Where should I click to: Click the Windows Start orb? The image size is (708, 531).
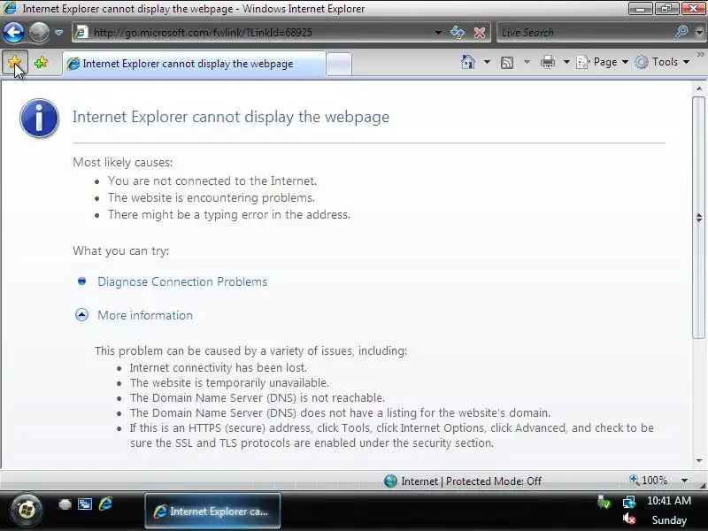click(x=27, y=511)
